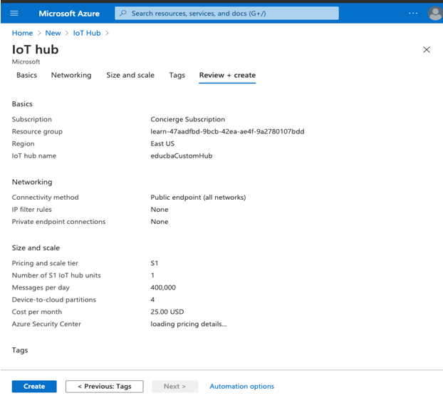Click loading pricing details text
443x398 pixels.
click(189, 324)
